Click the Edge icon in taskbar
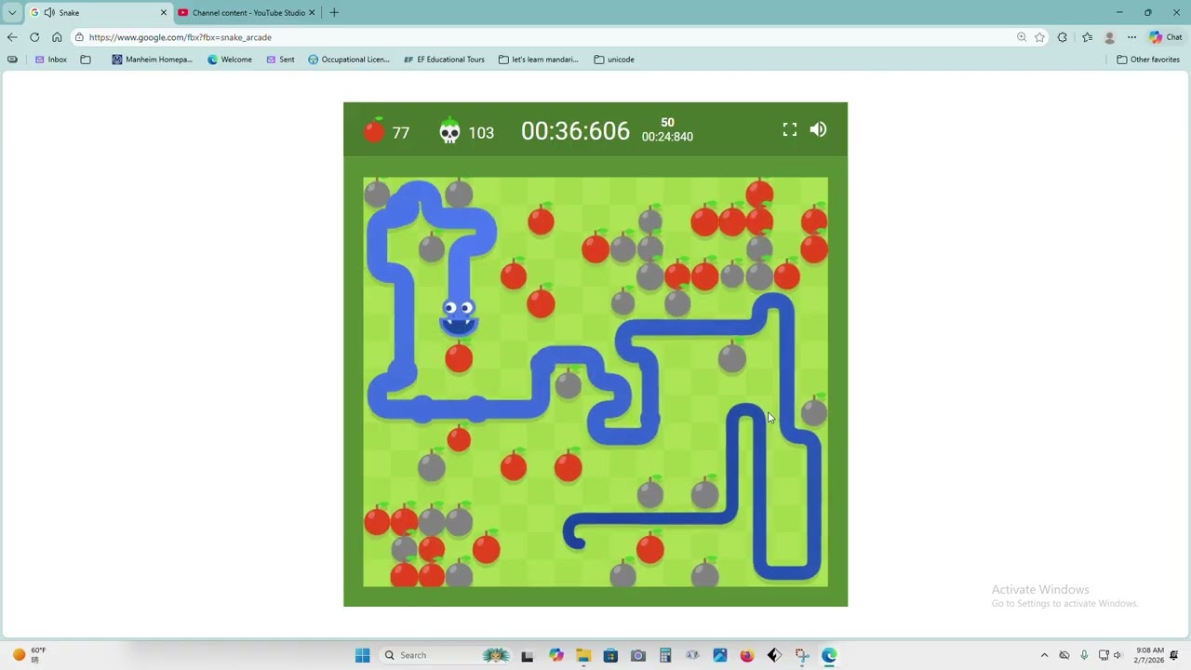The width and height of the screenshot is (1191, 670). tap(829, 655)
